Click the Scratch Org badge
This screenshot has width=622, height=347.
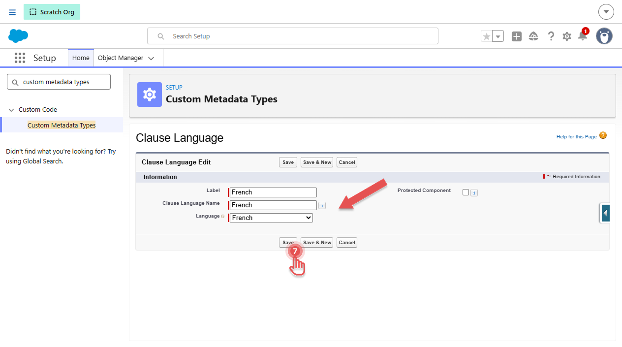tap(52, 12)
